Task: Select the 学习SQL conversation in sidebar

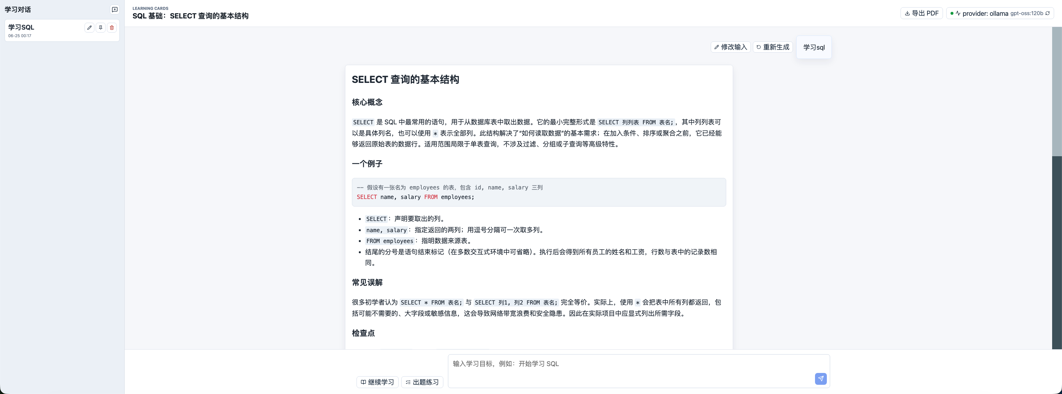Action: pyautogui.click(x=62, y=31)
